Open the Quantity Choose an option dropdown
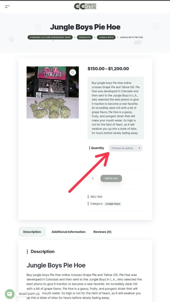The width and height of the screenshot is (170, 302). tap(126, 148)
